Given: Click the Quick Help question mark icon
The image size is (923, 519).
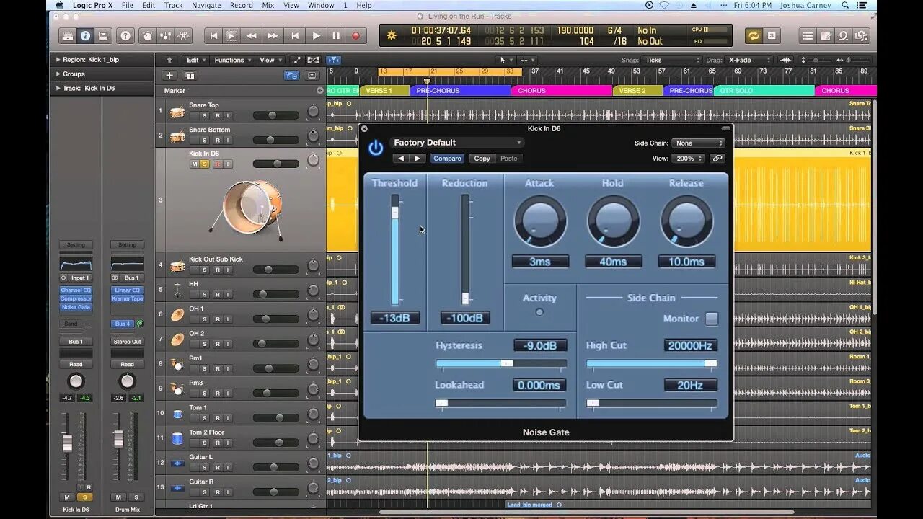Looking at the screenshot, I should pos(125,35).
